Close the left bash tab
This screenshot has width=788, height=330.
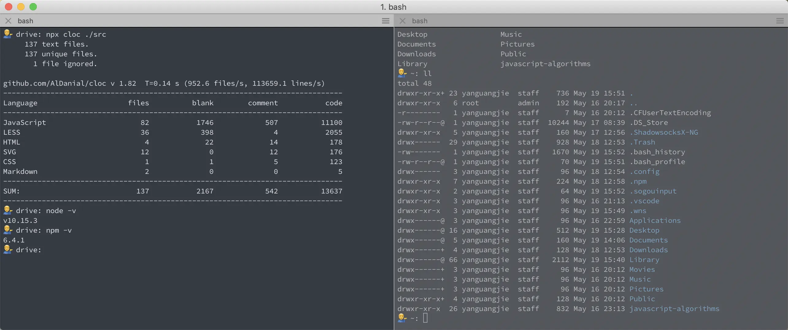point(8,21)
